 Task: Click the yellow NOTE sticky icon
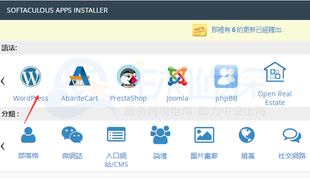pos(200,30)
